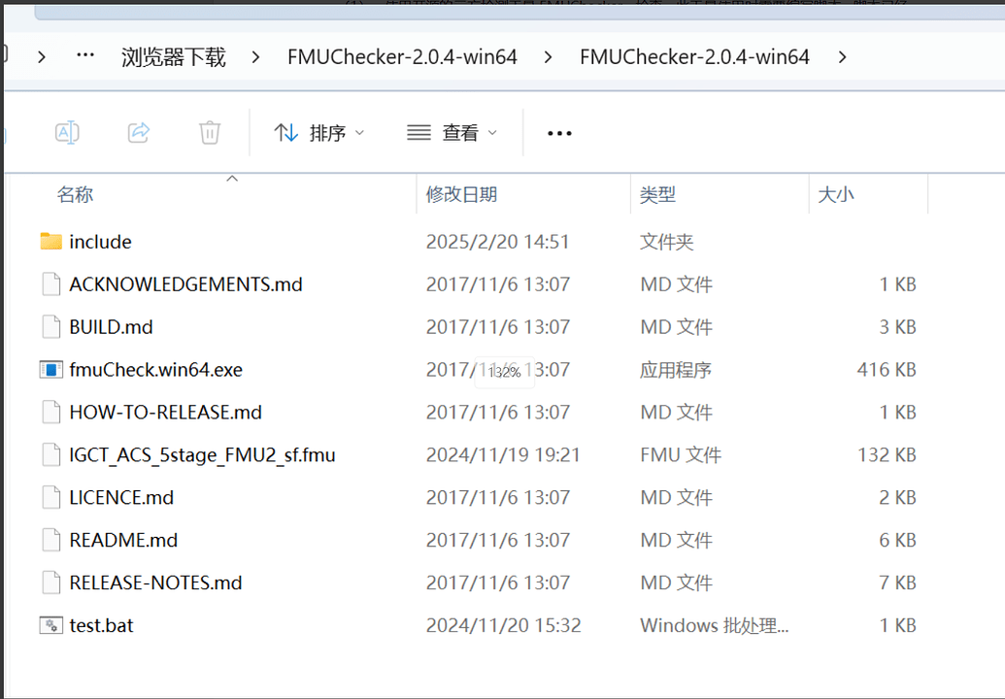1005x699 pixels.
Task: Click the LICENCE.md file icon
Action: coord(51,497)
